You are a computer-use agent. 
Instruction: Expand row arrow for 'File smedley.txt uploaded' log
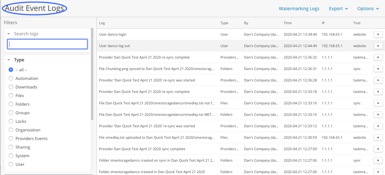378,137
